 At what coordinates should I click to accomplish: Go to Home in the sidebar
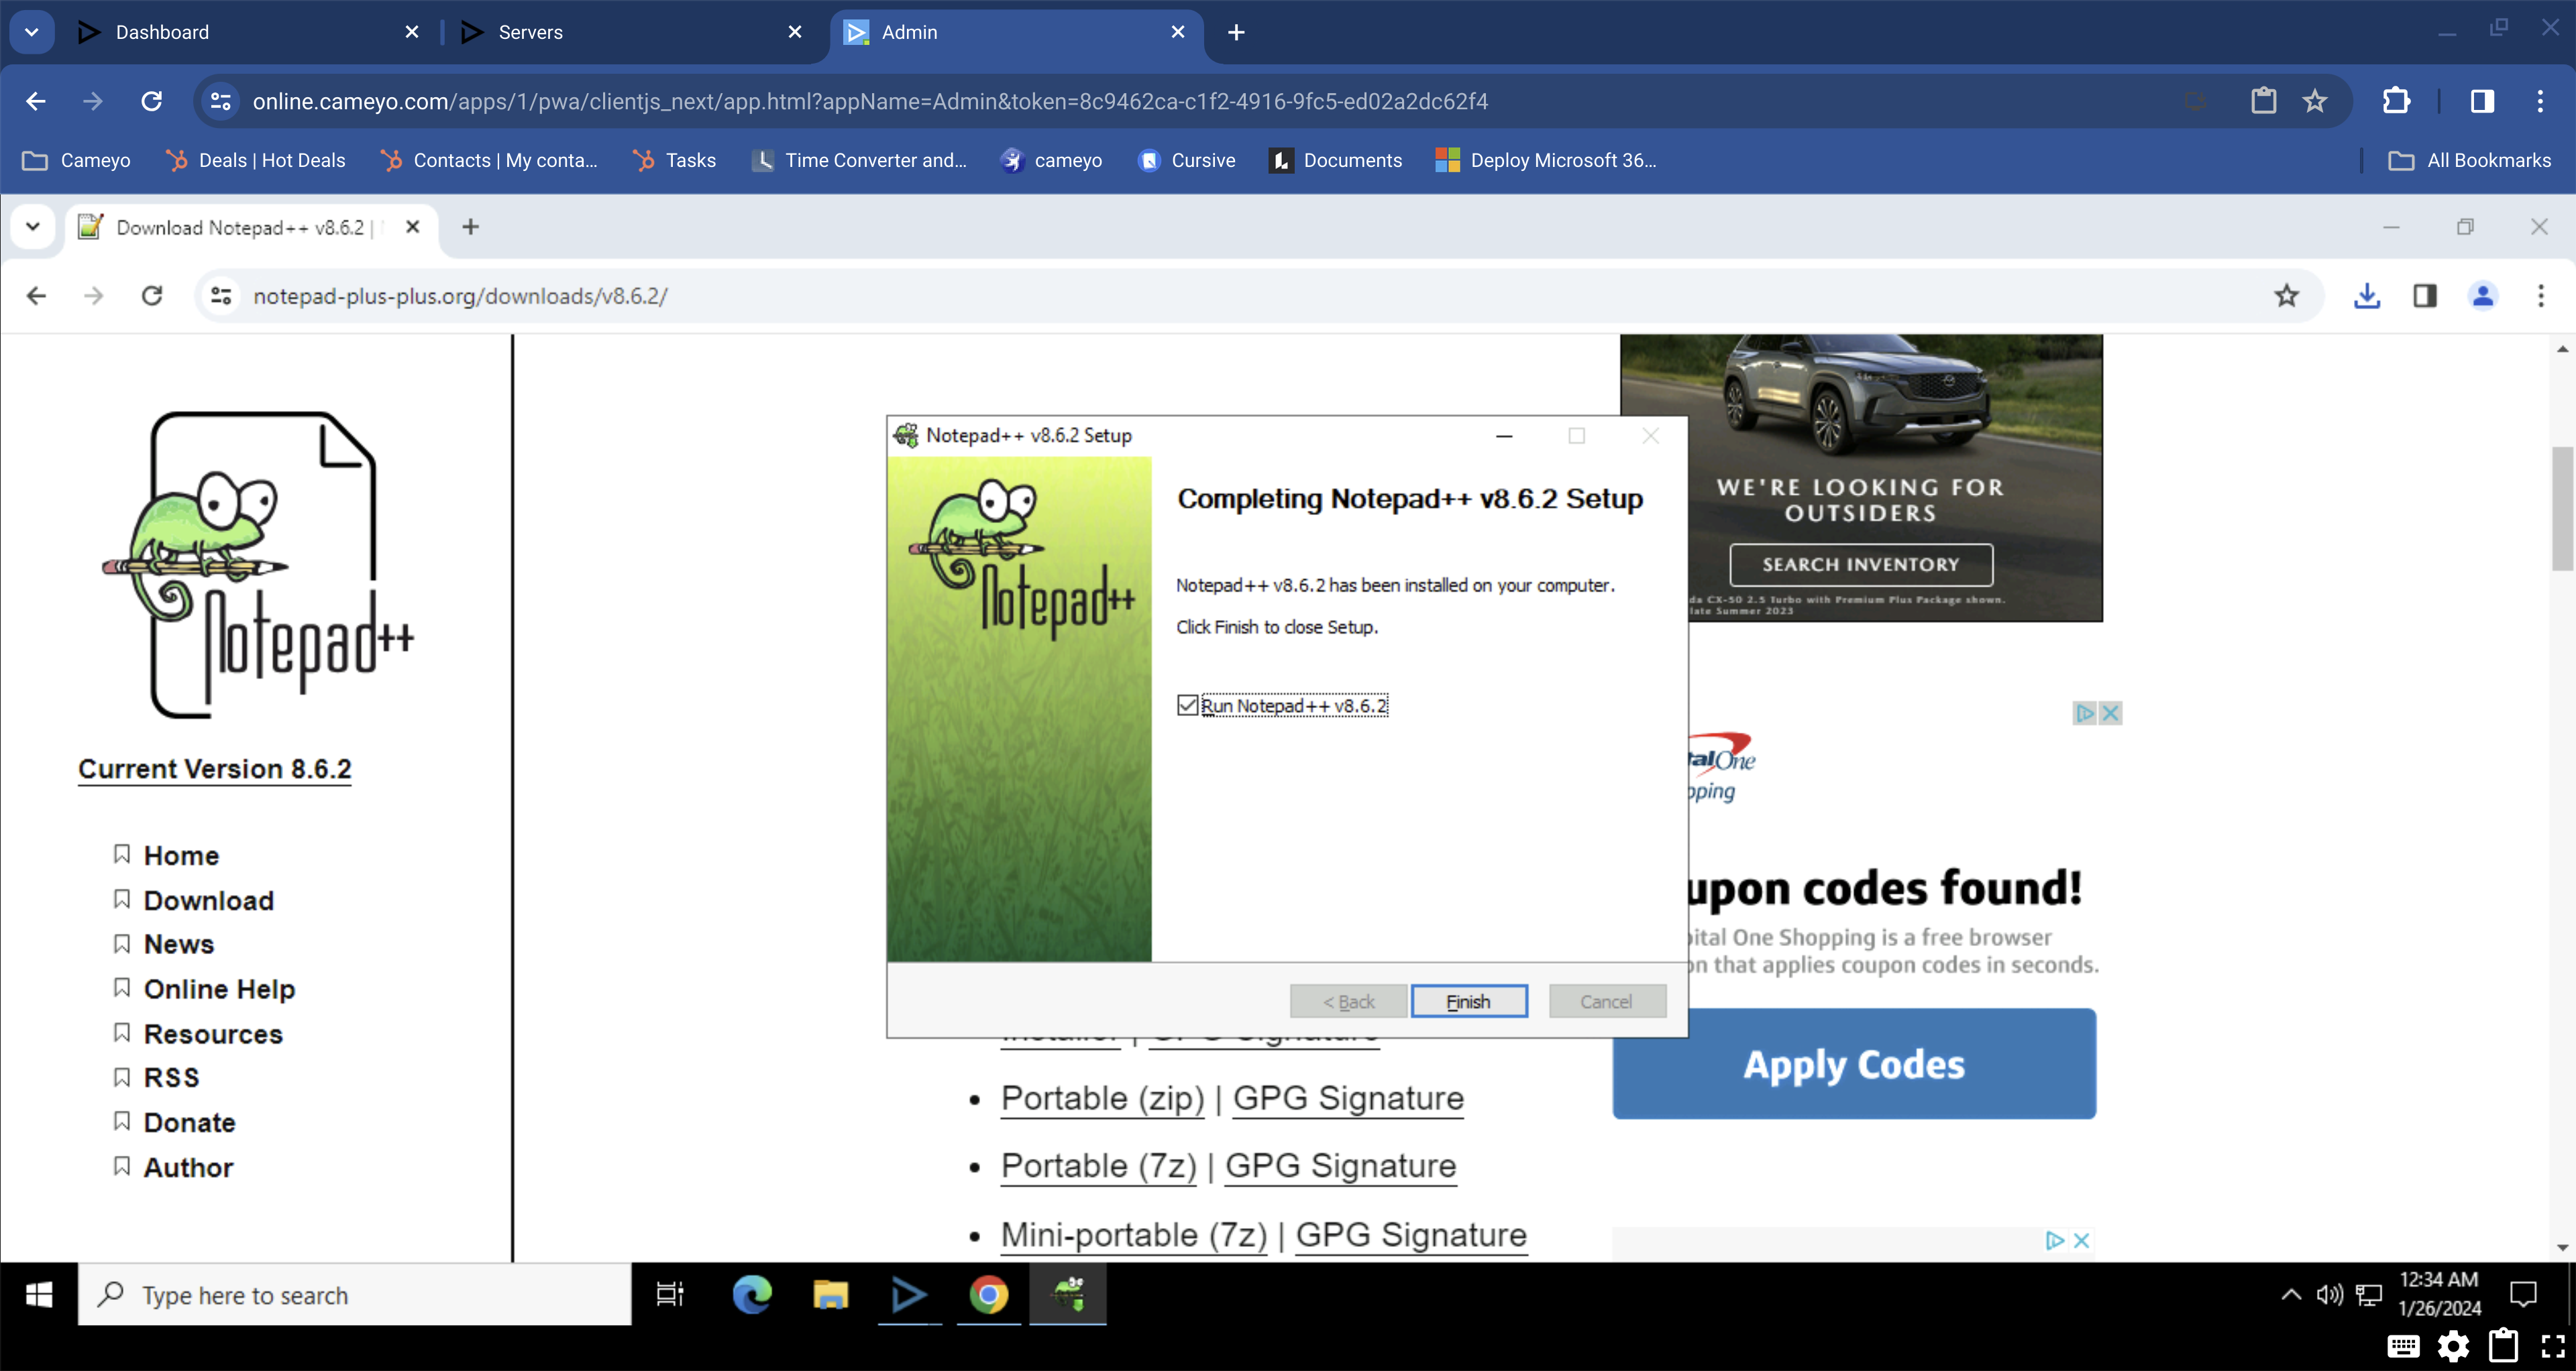coord(181,855)
